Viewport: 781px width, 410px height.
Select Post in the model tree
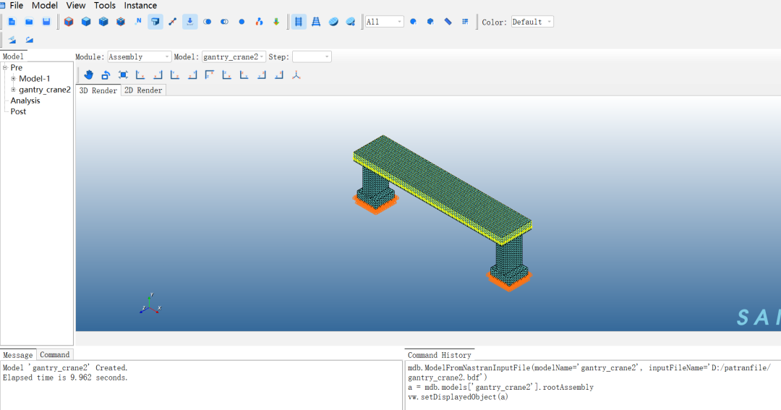click(x=18, y=111)
